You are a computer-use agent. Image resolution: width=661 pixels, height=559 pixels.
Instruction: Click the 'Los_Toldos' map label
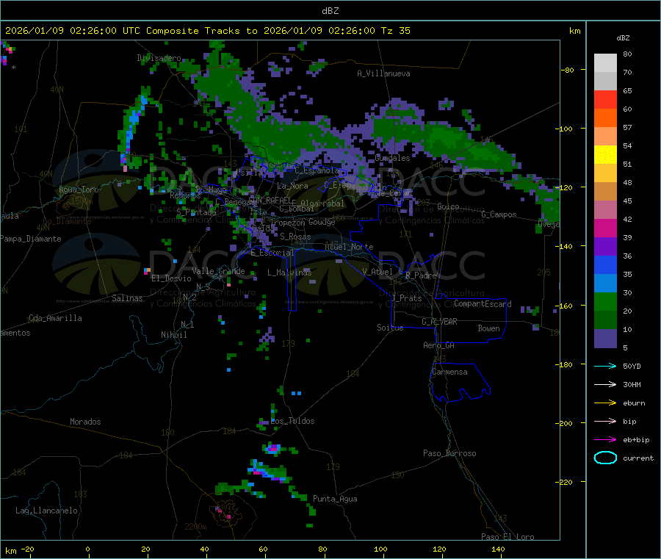(x=292, y=421)
